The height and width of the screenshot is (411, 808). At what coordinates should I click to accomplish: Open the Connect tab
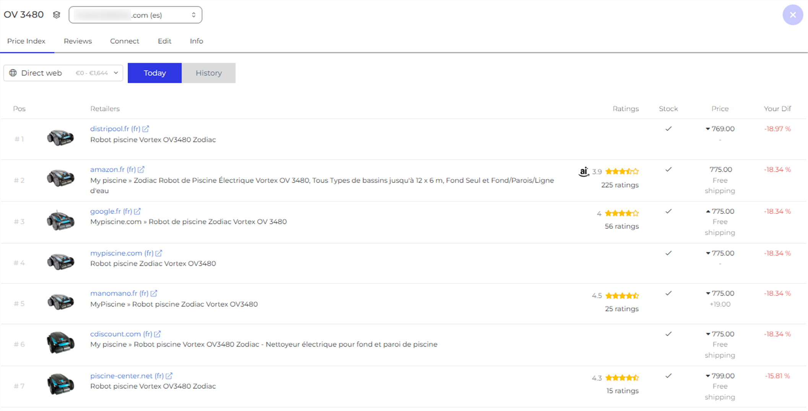click(x=124, y=41)
